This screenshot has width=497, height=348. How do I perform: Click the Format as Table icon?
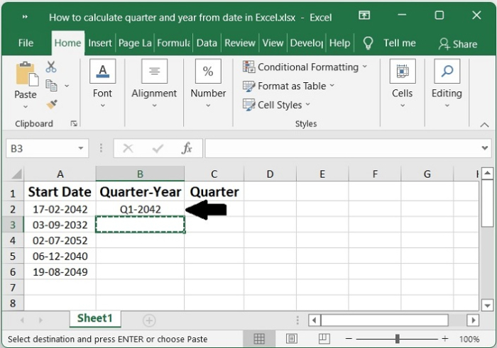(x=248, y=86)
